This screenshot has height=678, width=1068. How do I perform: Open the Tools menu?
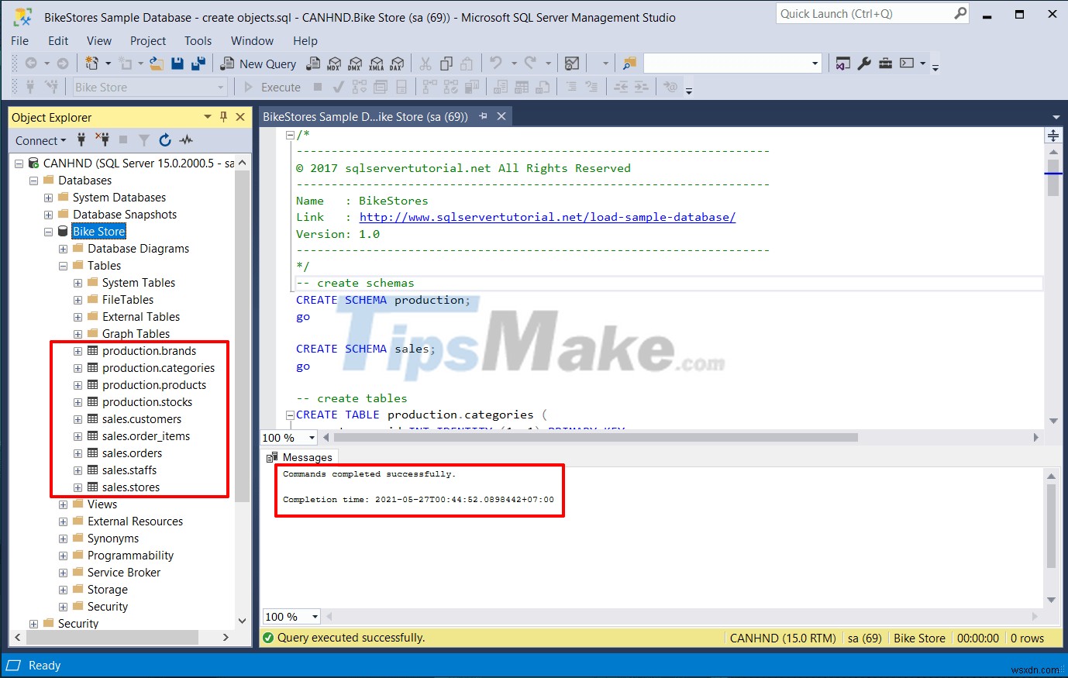(x=198, y=40)
